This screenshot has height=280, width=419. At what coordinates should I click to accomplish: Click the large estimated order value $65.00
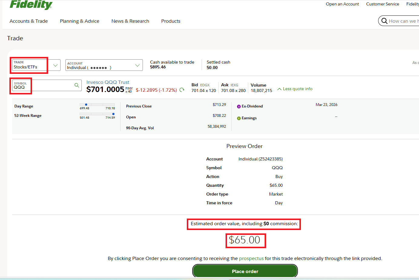245,240
